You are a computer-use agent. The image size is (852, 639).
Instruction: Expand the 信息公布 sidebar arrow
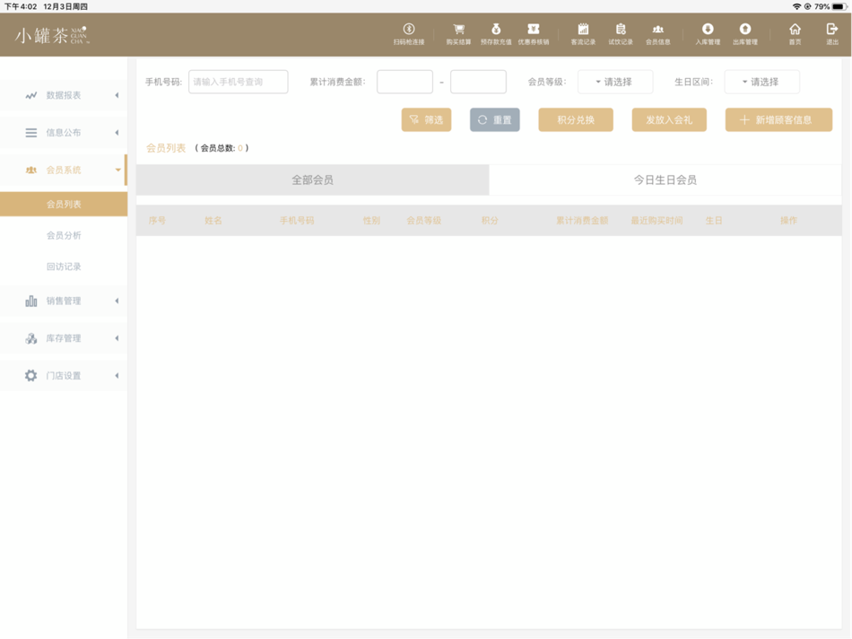117,133
